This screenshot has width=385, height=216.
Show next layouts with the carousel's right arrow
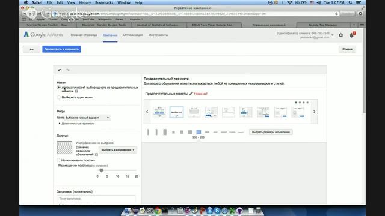(314, 112)
